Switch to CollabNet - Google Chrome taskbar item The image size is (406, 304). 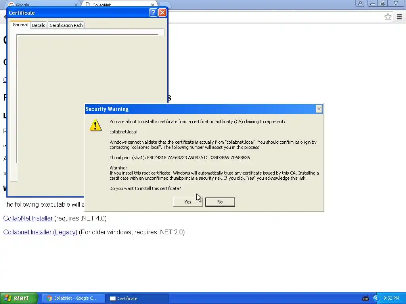click(x=73, y=298)
